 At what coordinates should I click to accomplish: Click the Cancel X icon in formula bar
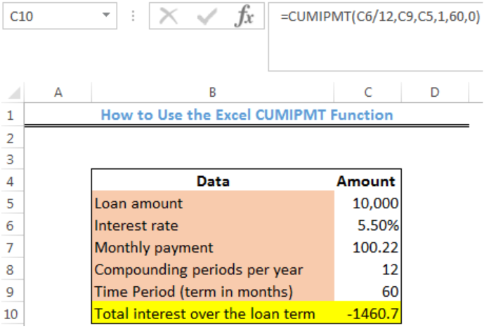[x=169, y=16]
